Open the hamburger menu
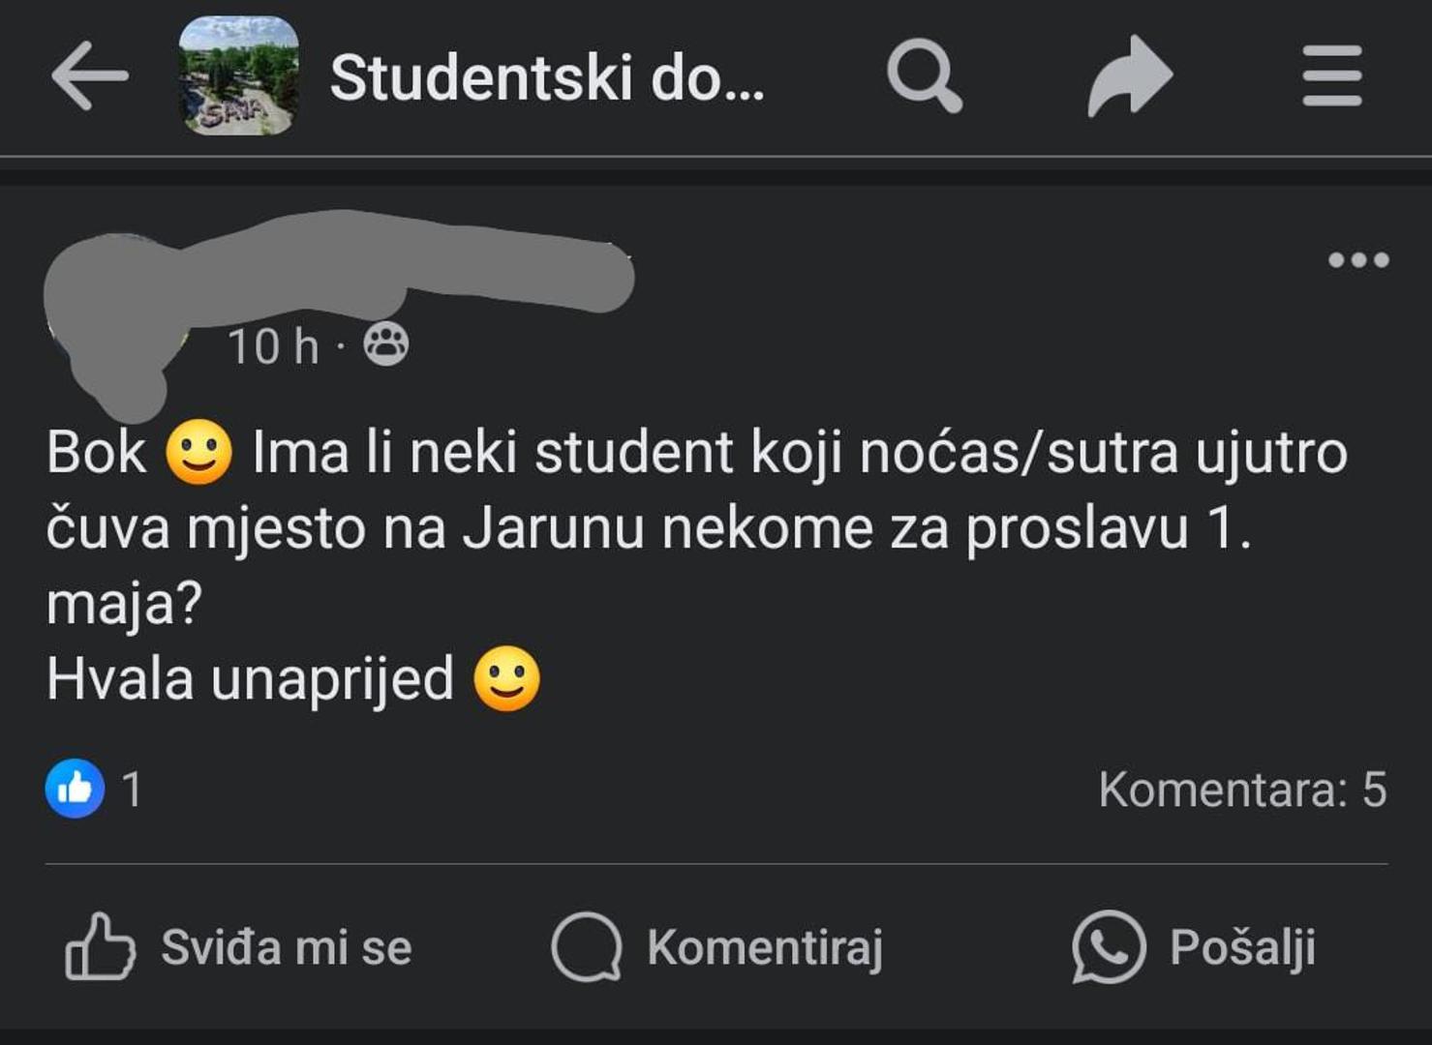 [1331, 75]
